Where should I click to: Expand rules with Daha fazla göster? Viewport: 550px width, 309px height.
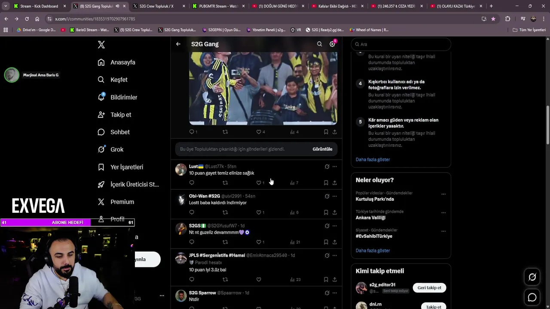tap(373, 160)
